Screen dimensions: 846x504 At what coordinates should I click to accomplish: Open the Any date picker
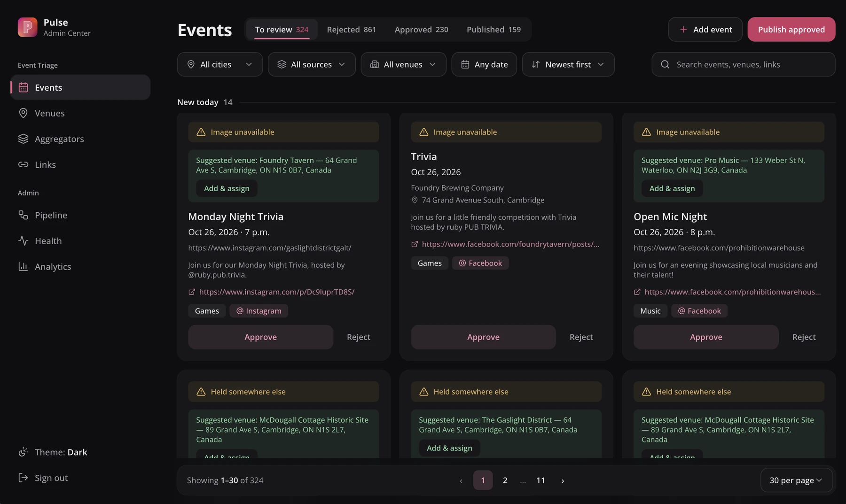(484, 64)
